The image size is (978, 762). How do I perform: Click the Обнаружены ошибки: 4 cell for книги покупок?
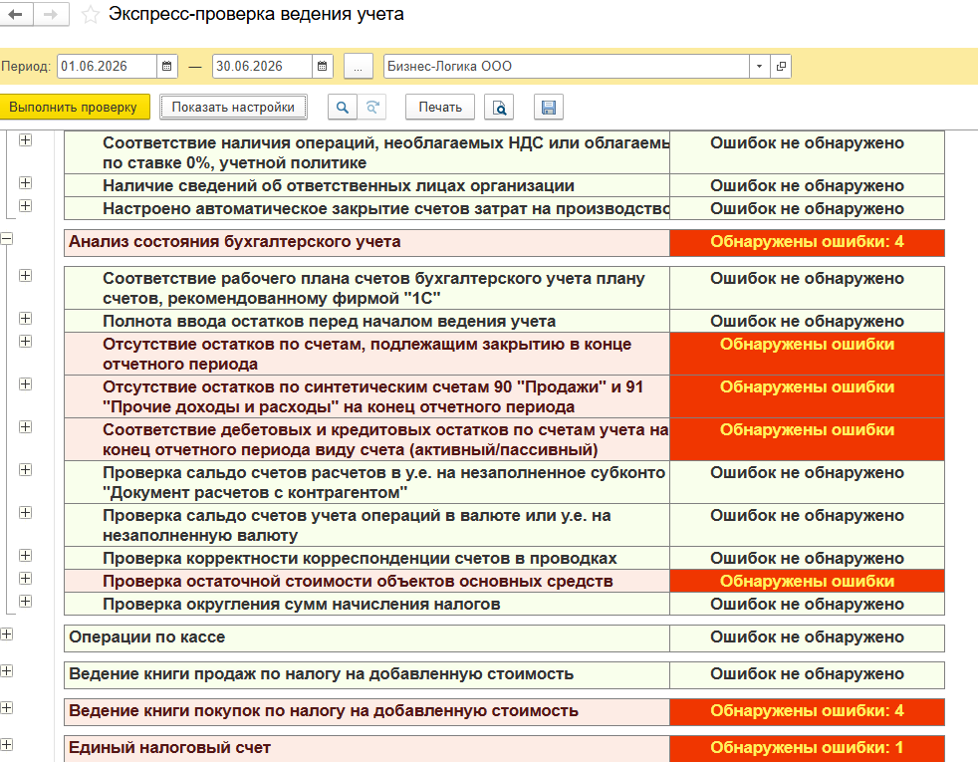pyautogui.click(x=807, y=711)
